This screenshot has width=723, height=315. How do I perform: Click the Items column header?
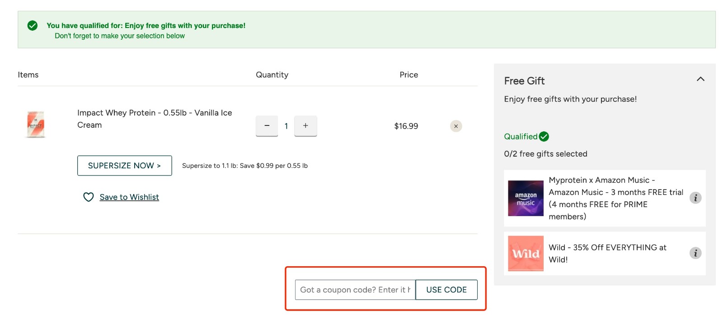point(28,74)
